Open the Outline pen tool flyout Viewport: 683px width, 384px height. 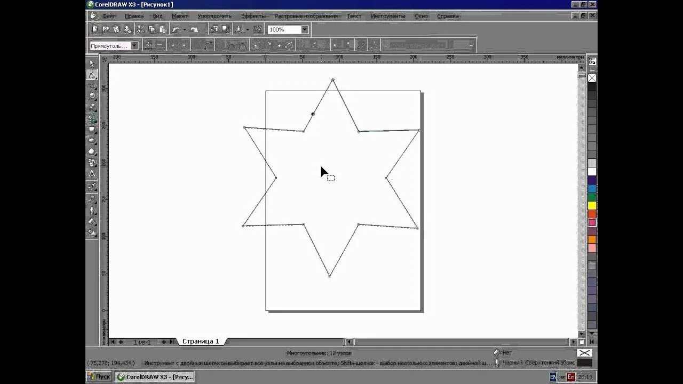(x=92, y=211)
